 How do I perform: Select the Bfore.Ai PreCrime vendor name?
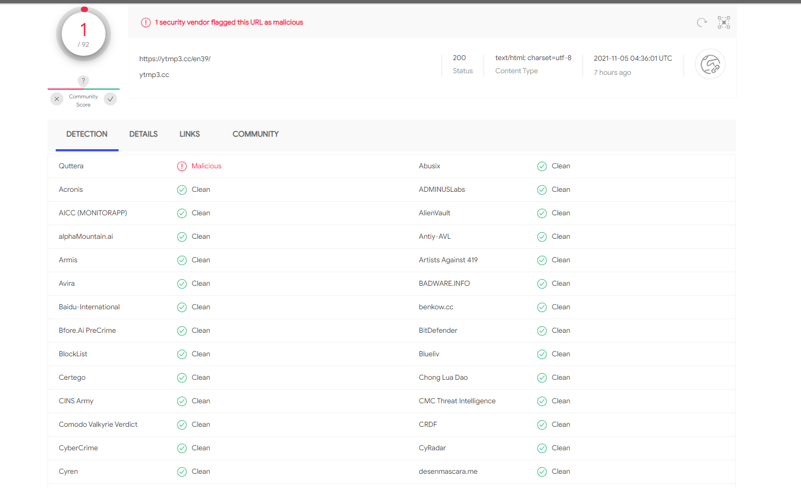(x=87, y=331)
